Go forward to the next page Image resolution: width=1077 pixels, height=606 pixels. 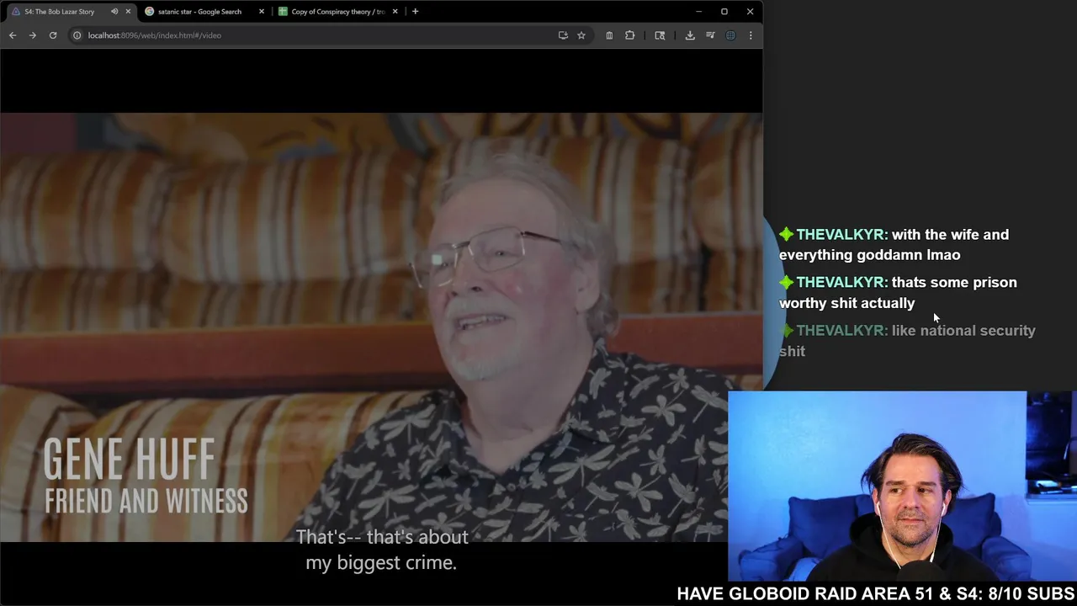(32, 35)
